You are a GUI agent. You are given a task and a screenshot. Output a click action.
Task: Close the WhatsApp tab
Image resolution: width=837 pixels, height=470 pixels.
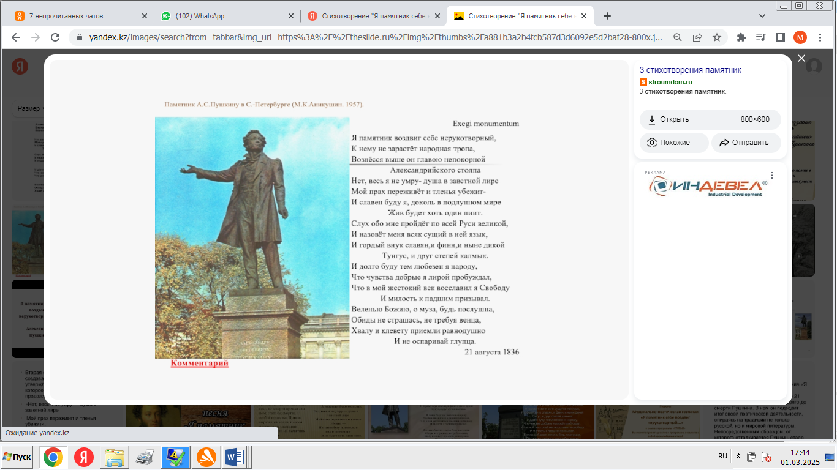pos(291,16)
